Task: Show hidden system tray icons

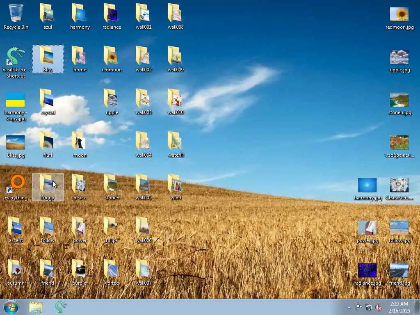Action: tap(349, 308)
